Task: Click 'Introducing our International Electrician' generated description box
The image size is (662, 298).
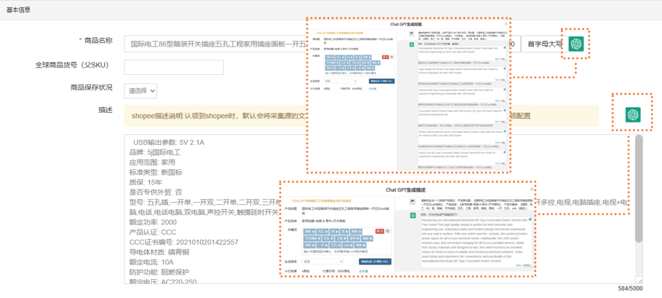Action: click(476, 242)
